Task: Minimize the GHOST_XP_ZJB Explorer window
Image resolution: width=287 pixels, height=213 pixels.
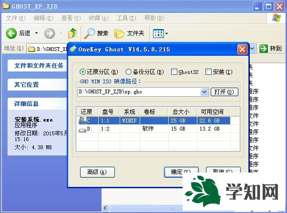Action: coord(258,7)
